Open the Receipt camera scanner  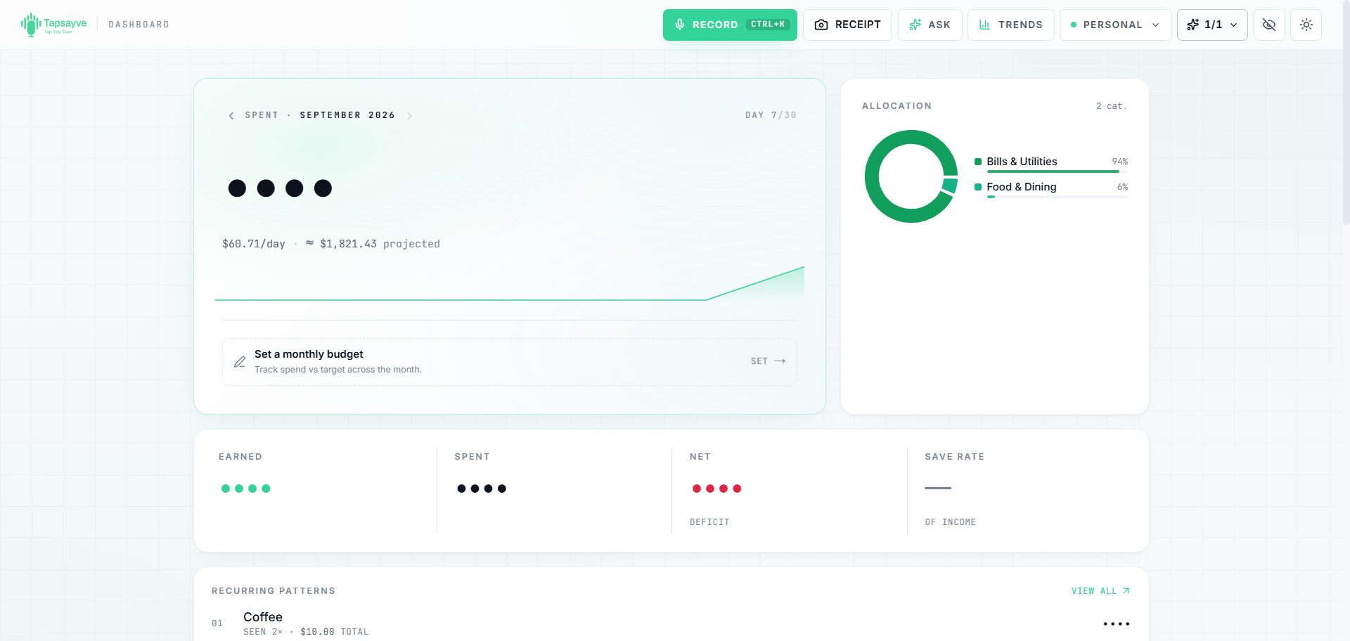847,25
